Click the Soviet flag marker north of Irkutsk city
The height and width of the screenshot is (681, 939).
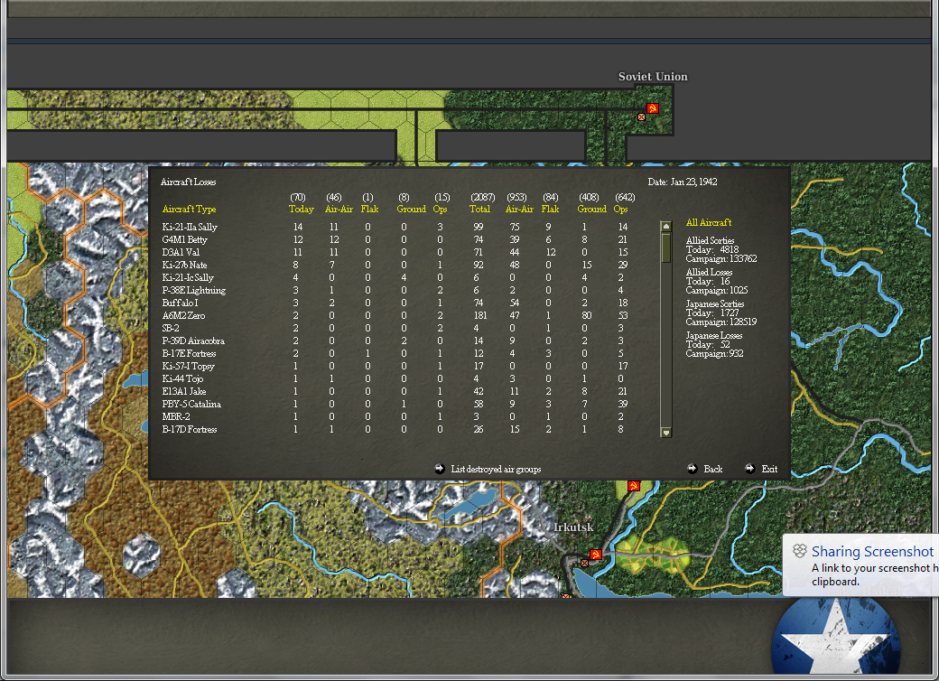pos(633,486)
